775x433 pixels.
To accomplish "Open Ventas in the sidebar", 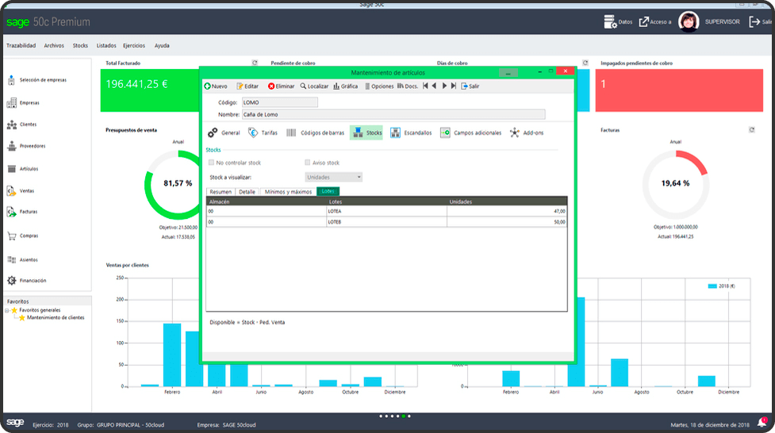I will (x=21, y=191).
